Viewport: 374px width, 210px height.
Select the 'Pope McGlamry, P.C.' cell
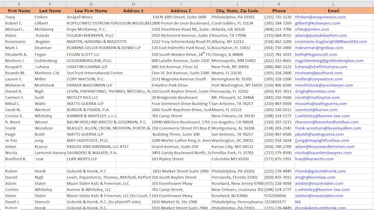[91, 29]
